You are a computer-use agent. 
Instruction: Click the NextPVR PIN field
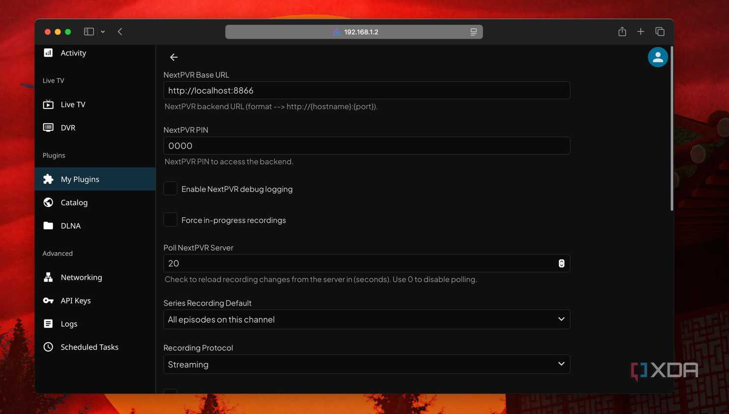366,146
